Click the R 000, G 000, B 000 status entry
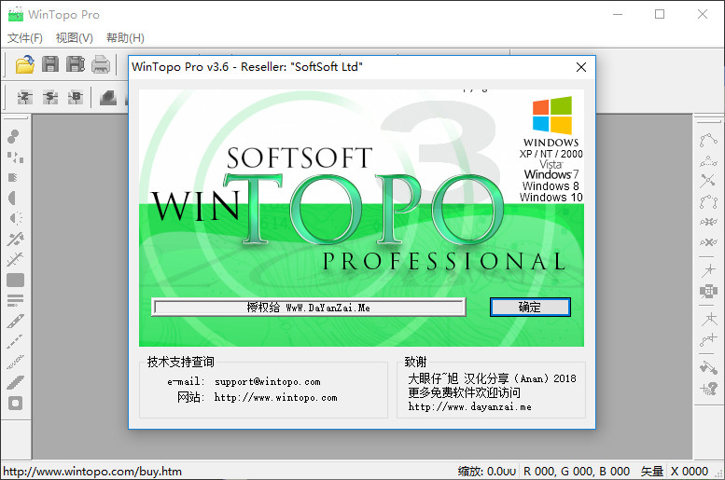The image size is (725, 480). click(577, 472)
